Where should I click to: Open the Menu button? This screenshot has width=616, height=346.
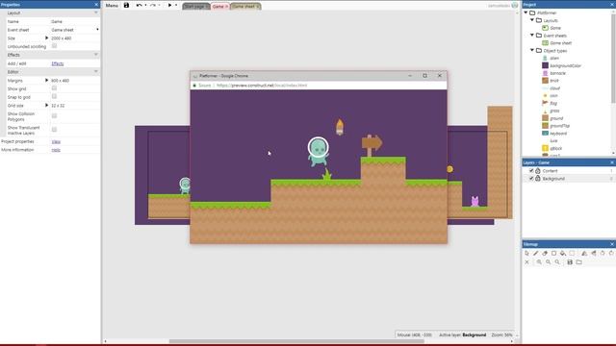click(112, 6)
